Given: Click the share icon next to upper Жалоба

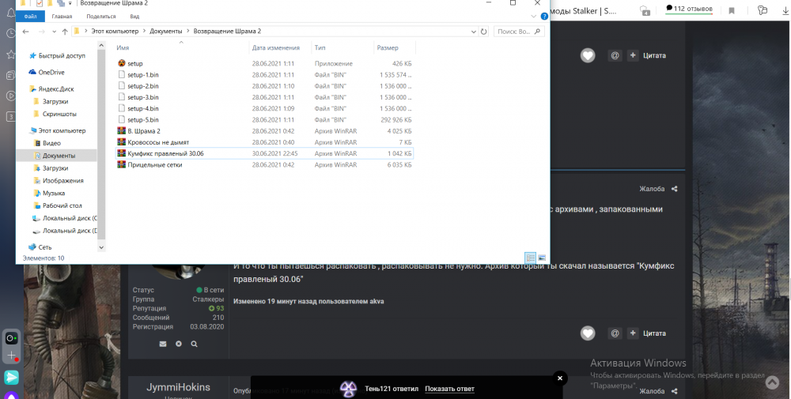Looking at the screenshot, I should (674, 189).
